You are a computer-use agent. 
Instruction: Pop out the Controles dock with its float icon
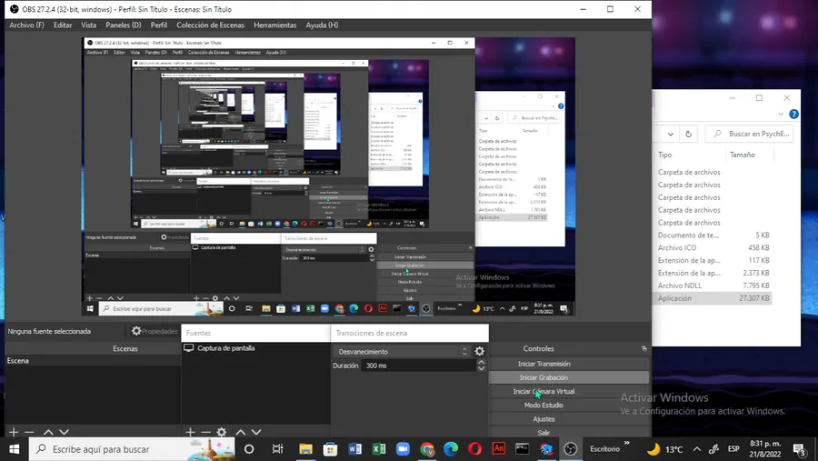[644, 349]
